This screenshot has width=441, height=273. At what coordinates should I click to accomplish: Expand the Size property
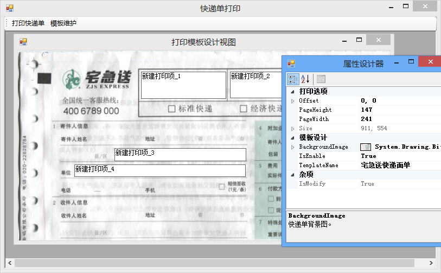pyautogui.click(x=293, y=129)
